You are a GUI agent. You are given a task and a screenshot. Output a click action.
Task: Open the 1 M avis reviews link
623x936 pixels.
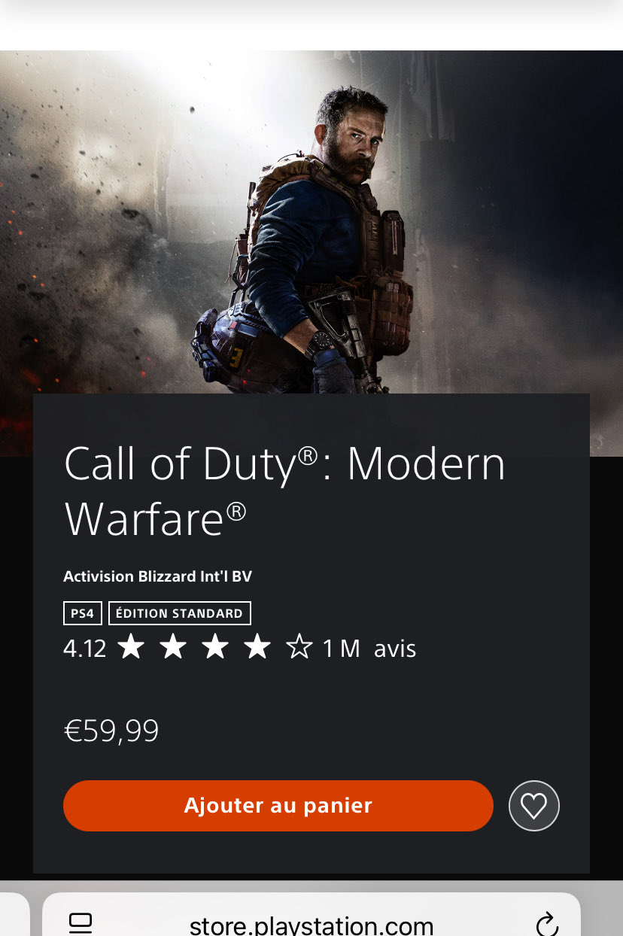369,649
